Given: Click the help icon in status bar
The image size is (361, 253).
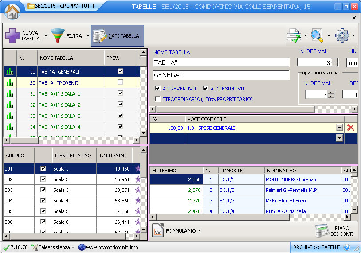Looking at the screenshot, I should tap(347, 247).
